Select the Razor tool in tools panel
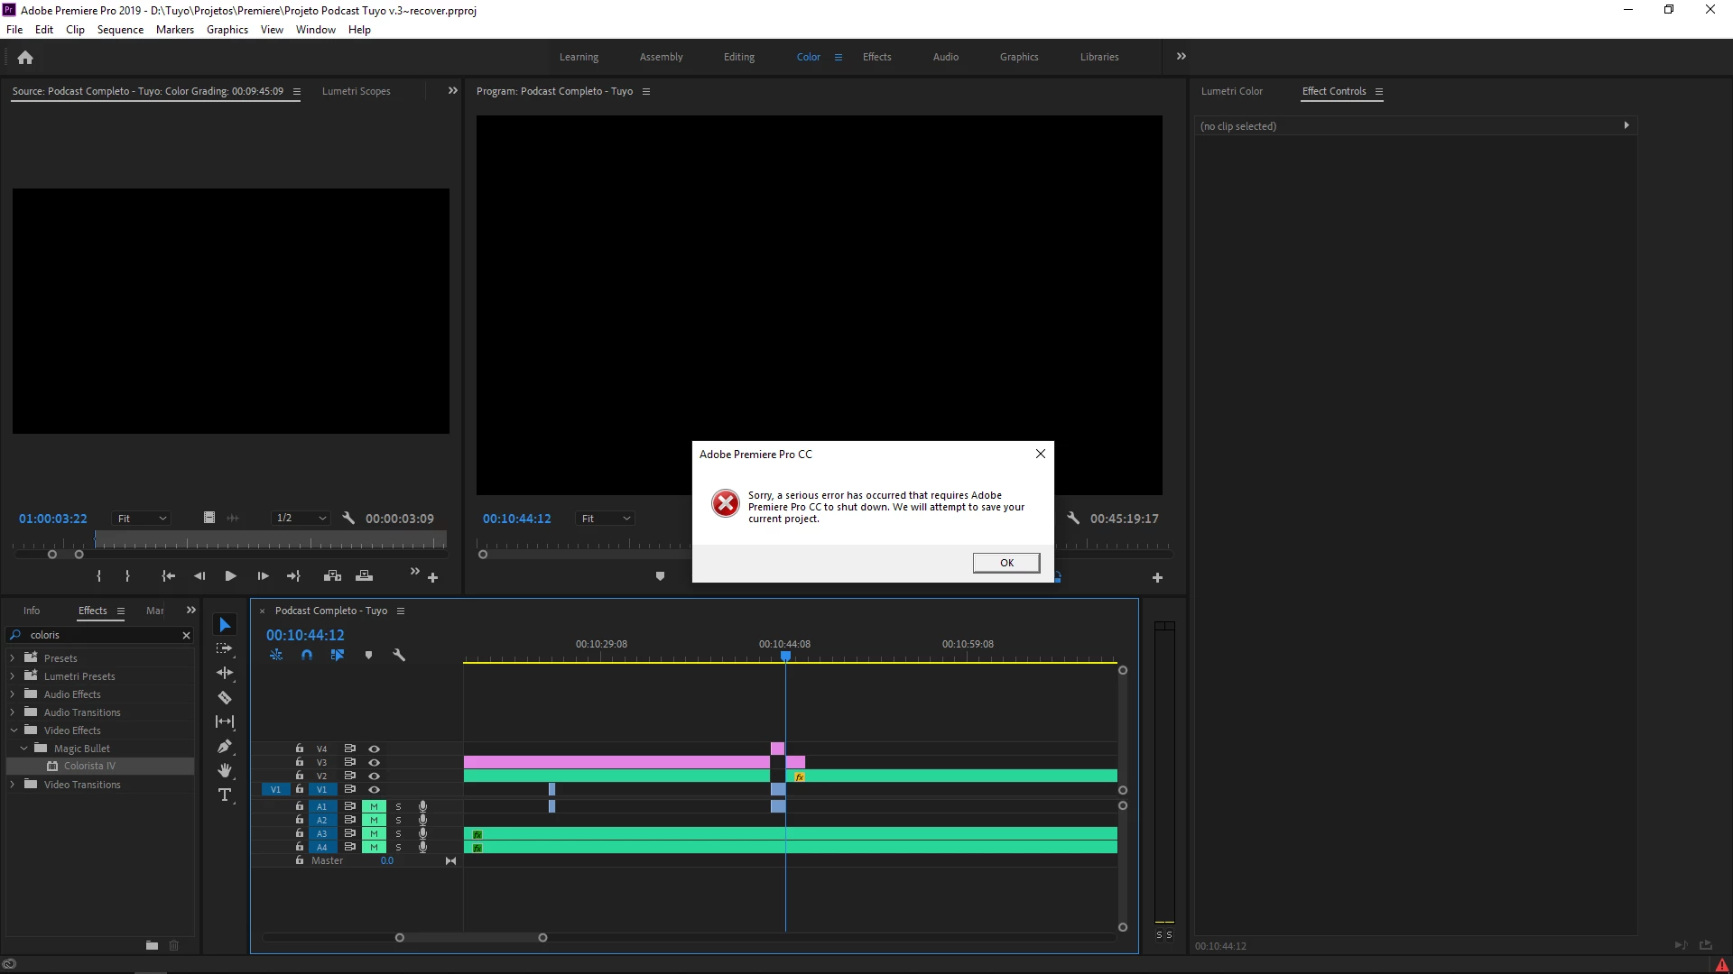Viewport: 1733px width, 974px height. point(225,697)
